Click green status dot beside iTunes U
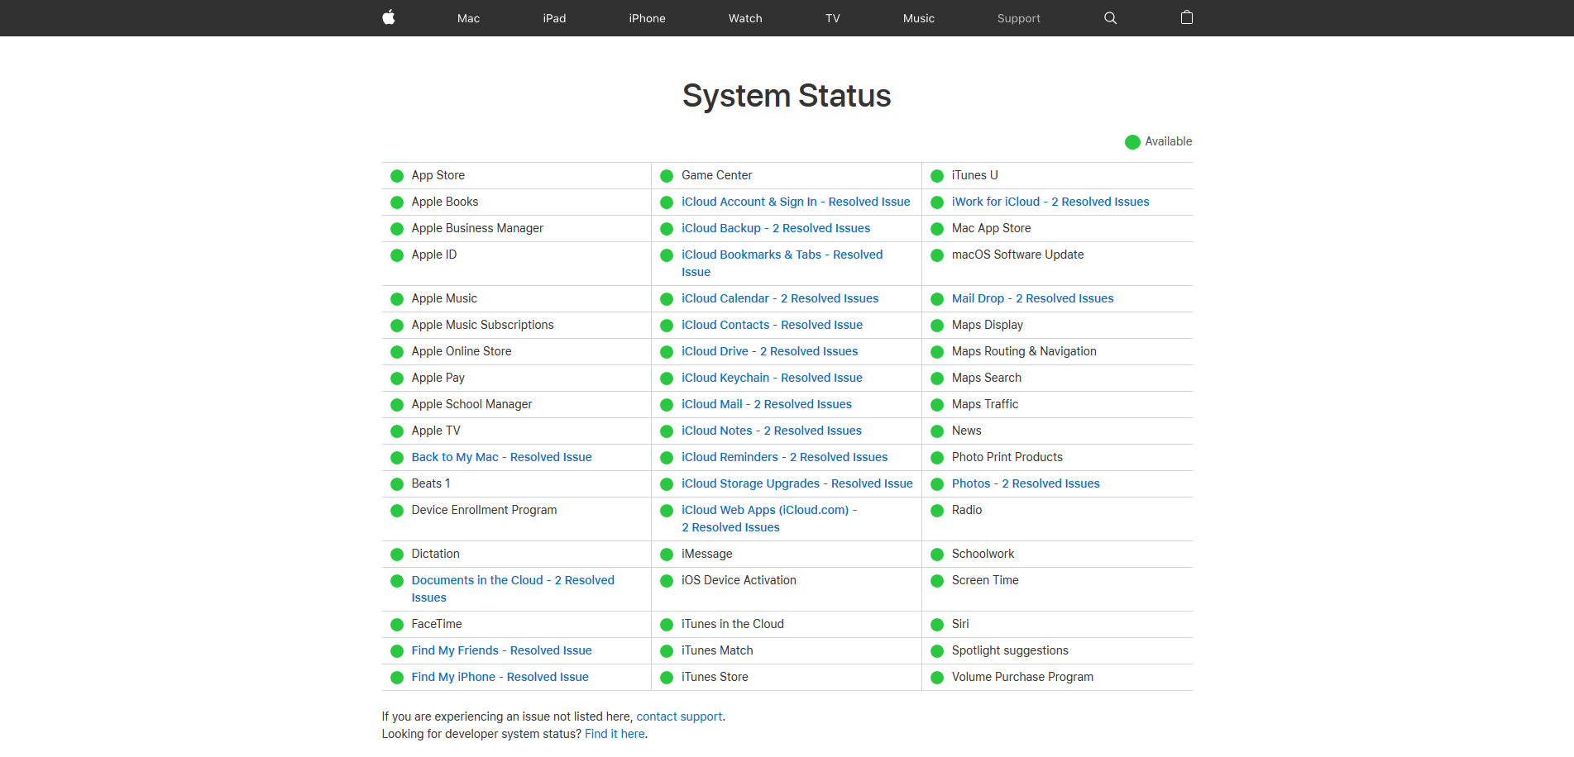The height and width of the screenshot is (757, 1574). coord(937,176)
